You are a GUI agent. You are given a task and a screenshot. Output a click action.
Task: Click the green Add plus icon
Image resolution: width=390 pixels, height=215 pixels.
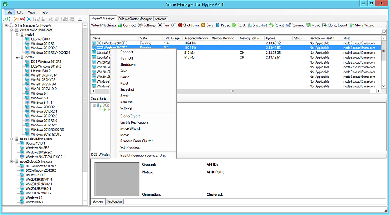pyautogui.click(x=8, y=19)
